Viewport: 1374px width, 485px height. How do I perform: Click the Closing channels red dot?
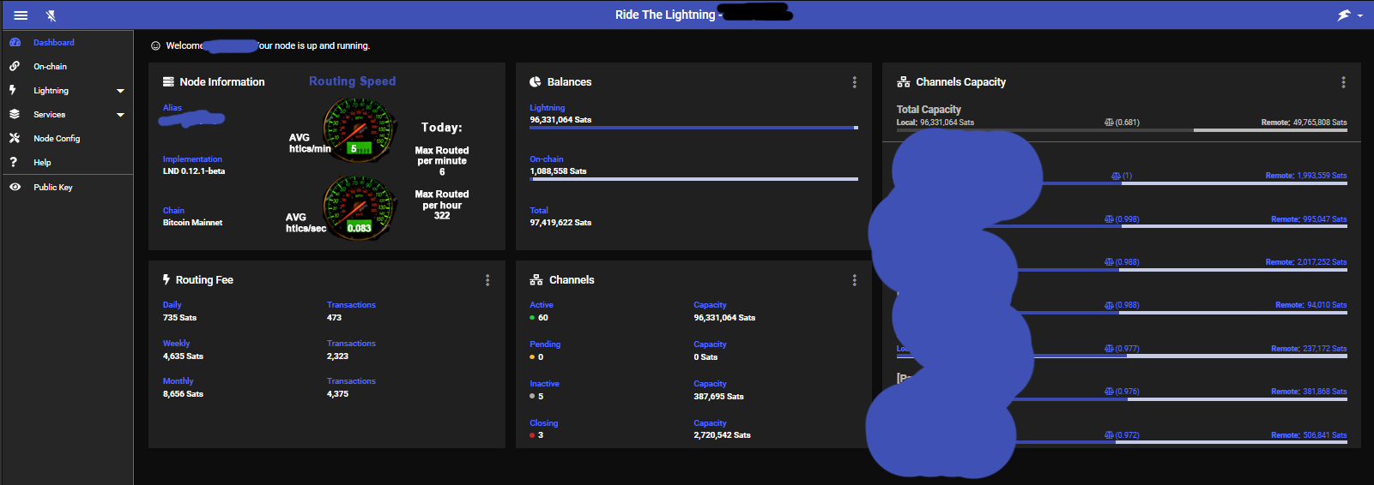pos(532,435)
